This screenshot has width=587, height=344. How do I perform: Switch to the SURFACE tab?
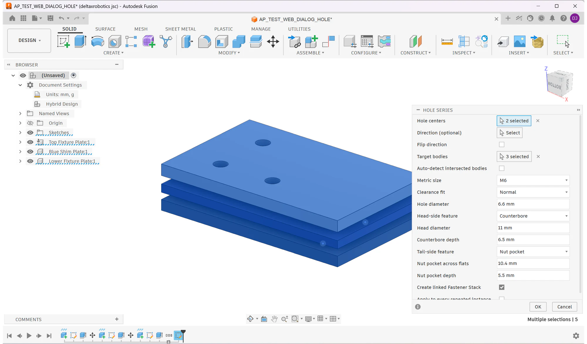click(105, 29)
